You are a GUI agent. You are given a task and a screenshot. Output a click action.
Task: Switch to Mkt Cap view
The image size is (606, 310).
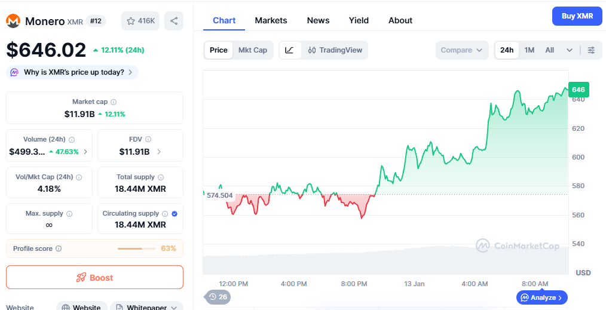coord(253,50)
